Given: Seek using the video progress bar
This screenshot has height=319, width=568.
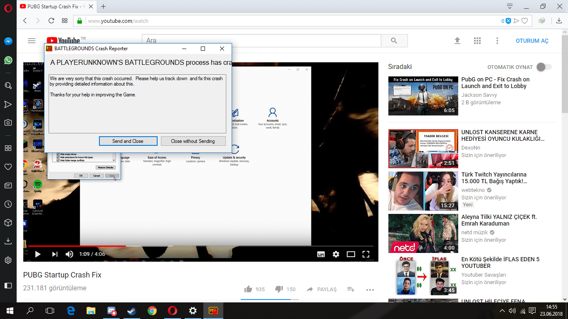Looking at the screenshot, I should coord(200,246).
